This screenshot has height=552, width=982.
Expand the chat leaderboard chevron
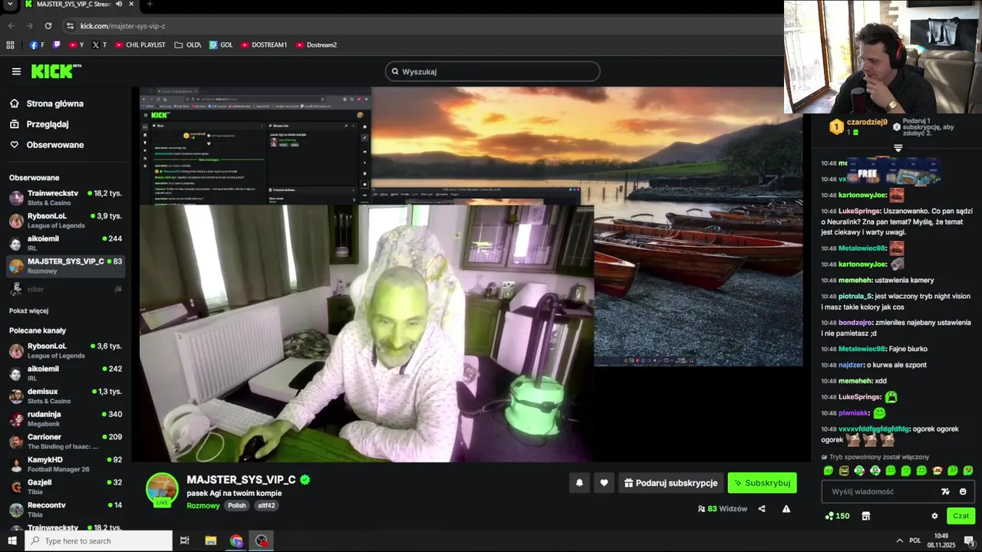pos(898,147)
